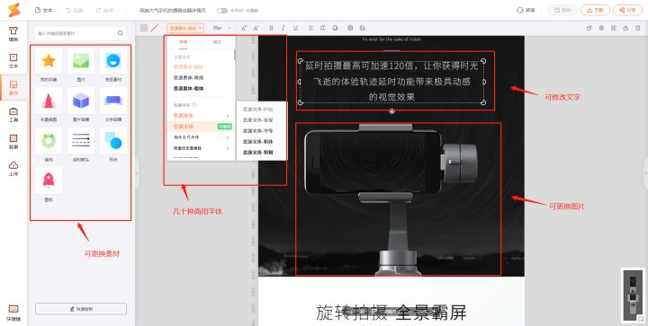Select the 旋转拍摄 全景霸屏 heading text

[x=391, y=313]
